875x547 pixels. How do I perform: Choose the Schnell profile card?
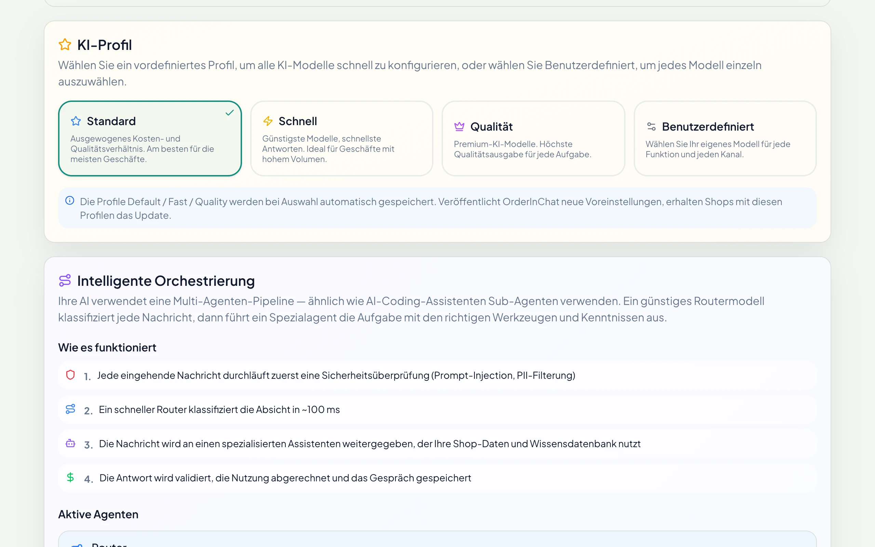click(x=341, y=138)
